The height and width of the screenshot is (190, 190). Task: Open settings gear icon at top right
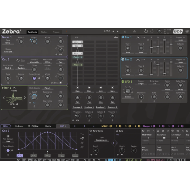click(x=187, y=31)
